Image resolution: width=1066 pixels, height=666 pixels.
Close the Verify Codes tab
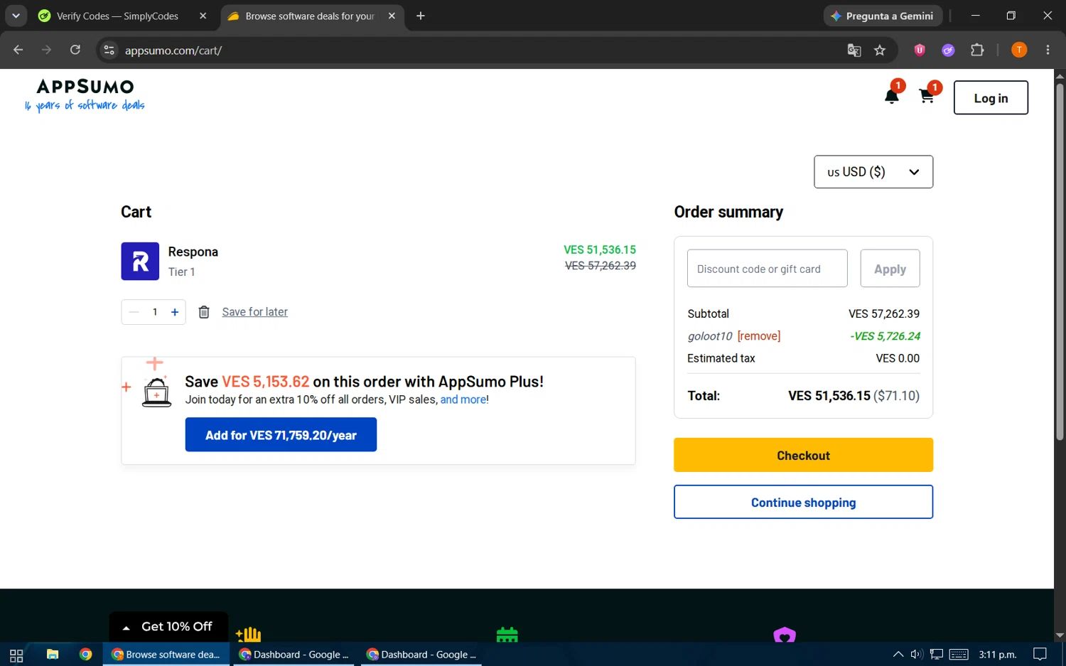tap(203, 16)
